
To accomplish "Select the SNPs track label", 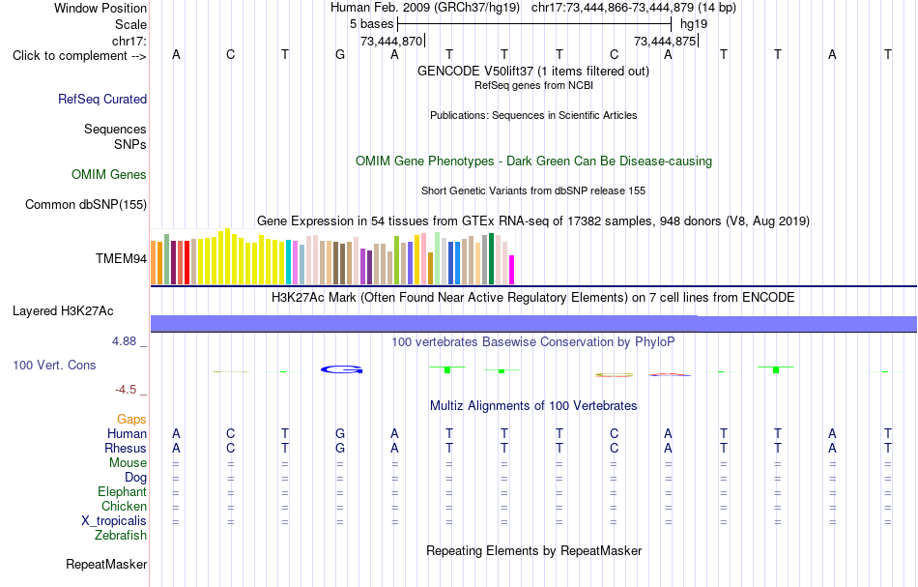I will pos(130,144).
